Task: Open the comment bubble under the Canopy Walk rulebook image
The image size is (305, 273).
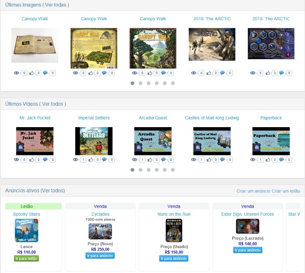Action: [45, 73]
